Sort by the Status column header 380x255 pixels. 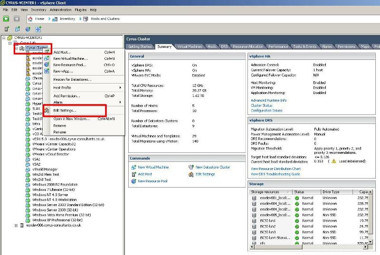tap(306, 192)
